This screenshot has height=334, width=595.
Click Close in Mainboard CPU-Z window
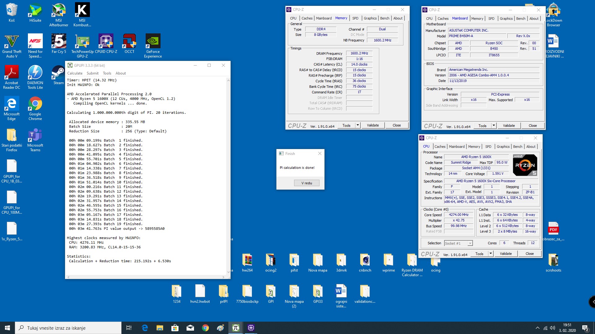533,126
